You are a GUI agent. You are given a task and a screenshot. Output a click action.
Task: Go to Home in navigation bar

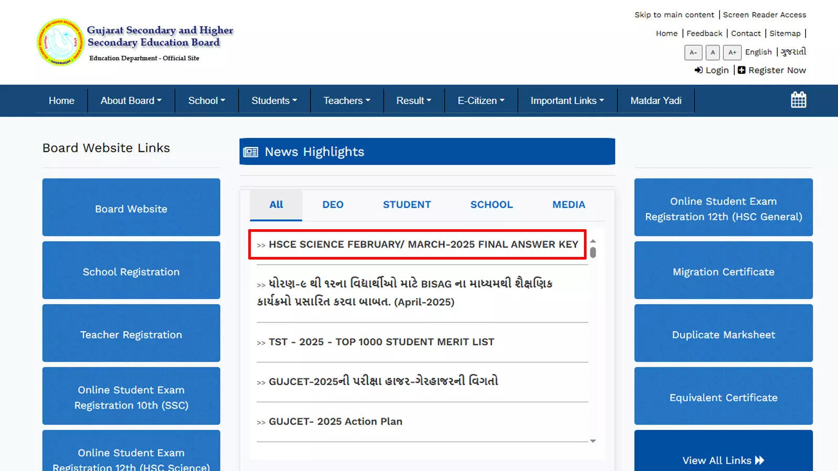(61, 100)
